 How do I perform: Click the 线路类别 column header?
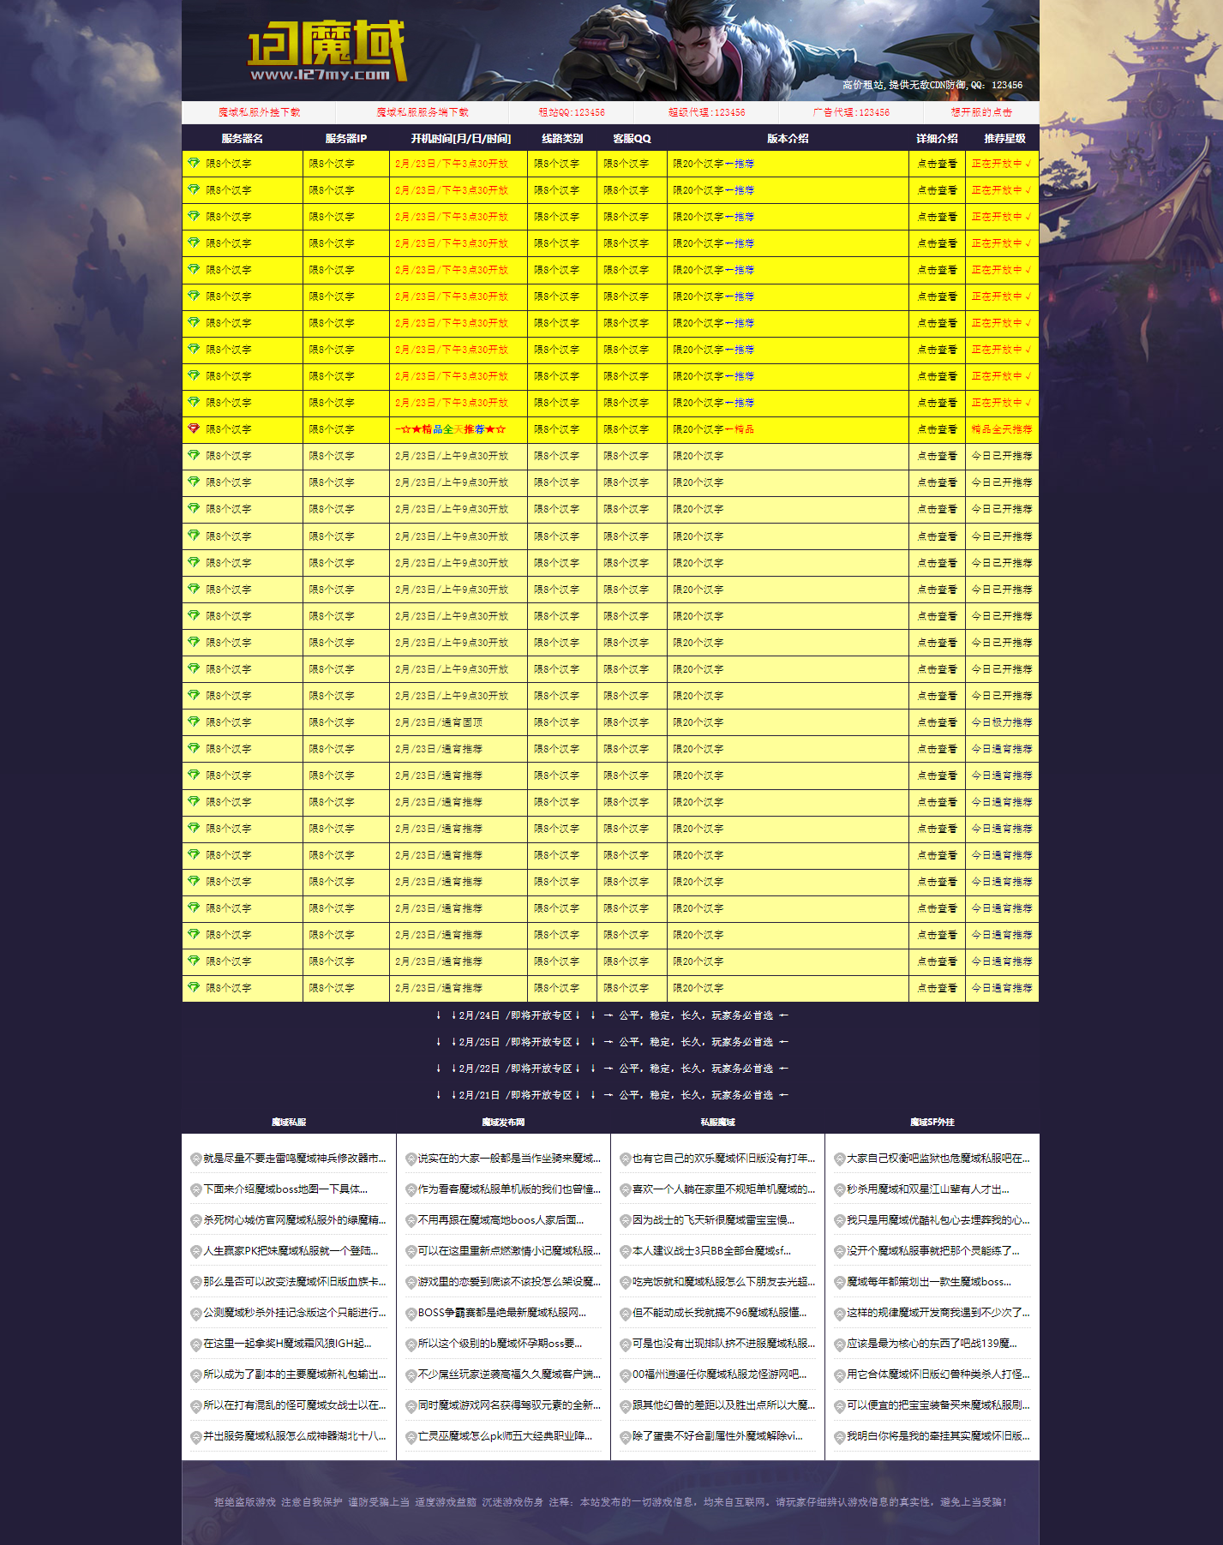[562, 139]
